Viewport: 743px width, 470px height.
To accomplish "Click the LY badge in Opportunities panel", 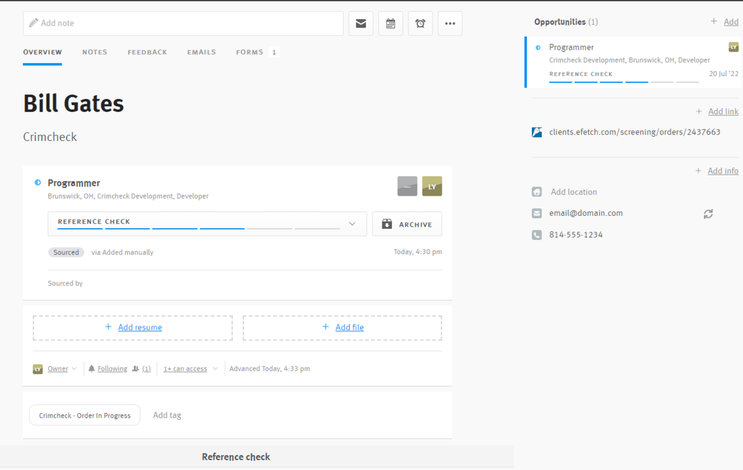I will [734, 47].
